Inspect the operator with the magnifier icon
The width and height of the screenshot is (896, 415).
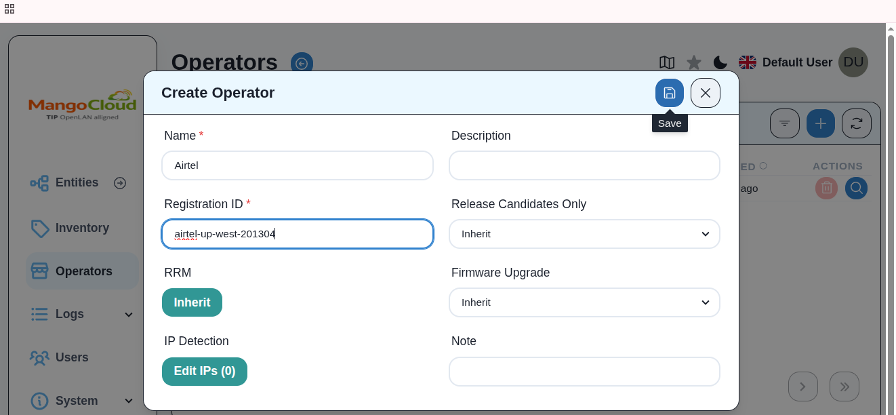tap(856, 188)
